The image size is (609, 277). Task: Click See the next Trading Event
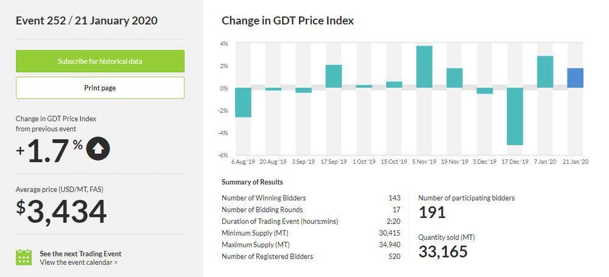pos(80,253)
